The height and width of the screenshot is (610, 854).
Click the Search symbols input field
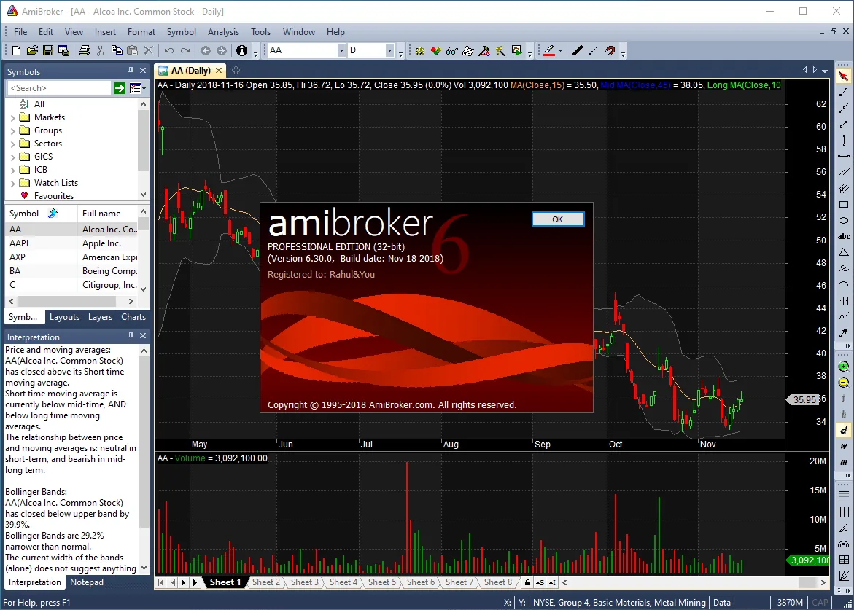pos(59,88)
